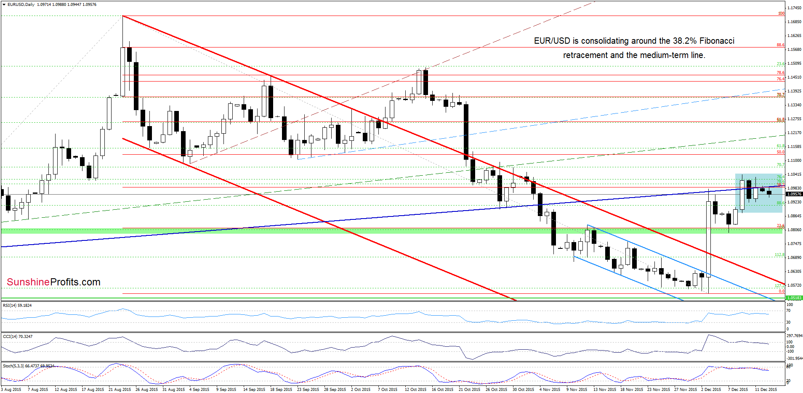
Task: Click the 26 Oct 2015 date label
Action: coord(496,390)
